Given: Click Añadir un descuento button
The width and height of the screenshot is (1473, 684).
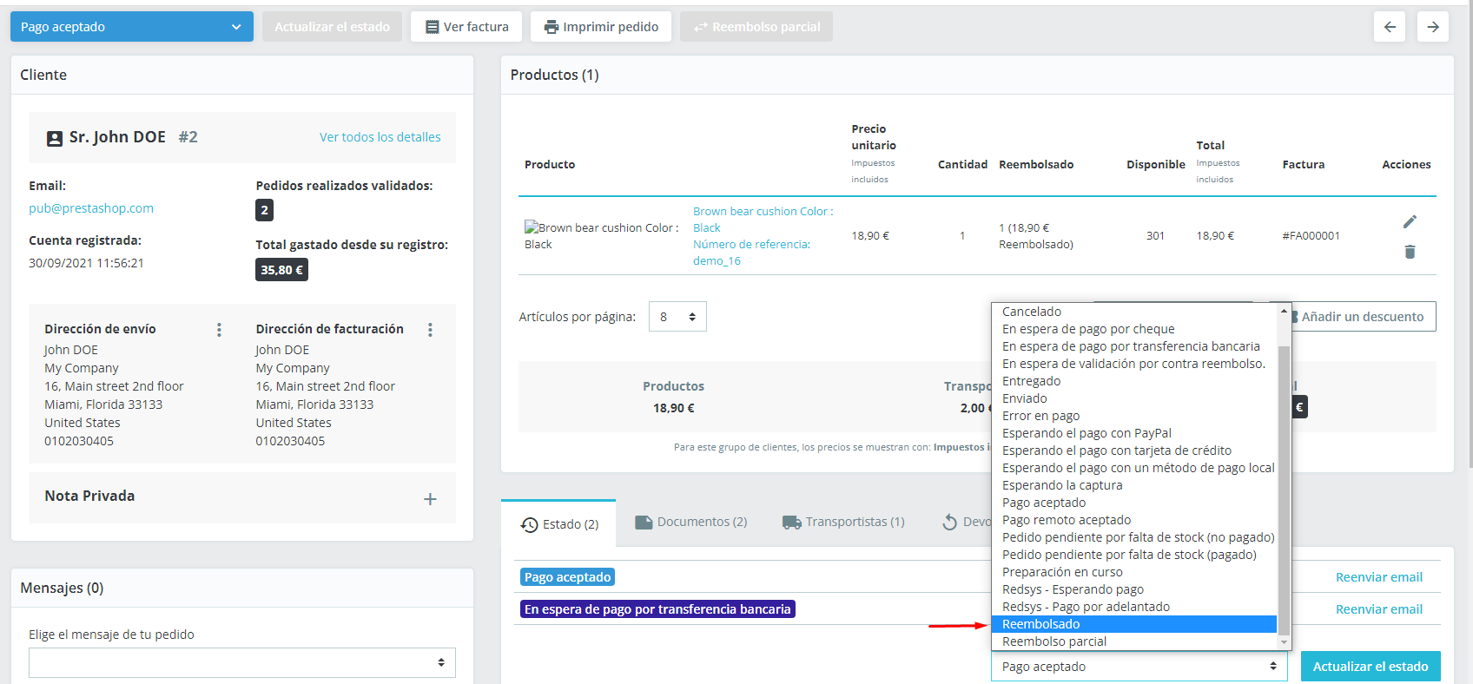Looking at the screenshot, I should (1361, 317).
